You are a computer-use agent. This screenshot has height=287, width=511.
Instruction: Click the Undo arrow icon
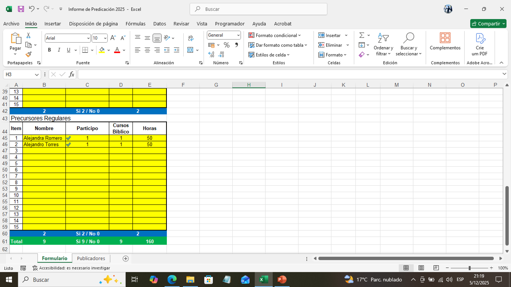(32, 9)
